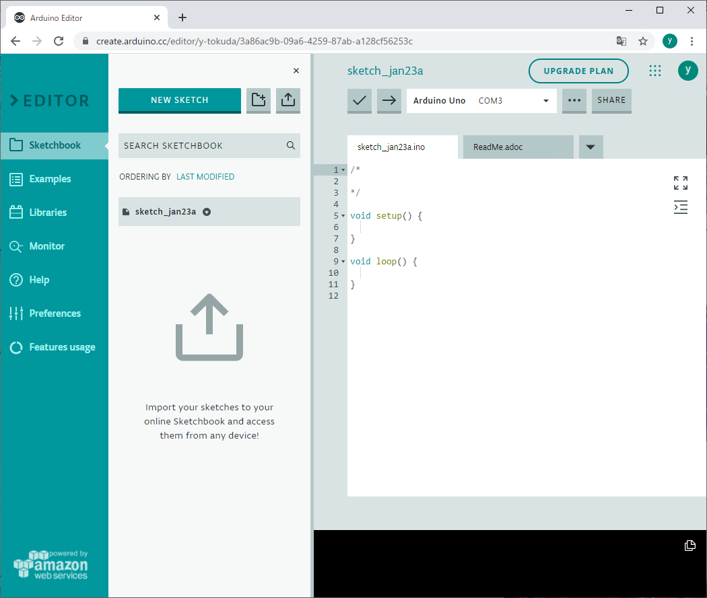This screenshot has height=598, width=707.
Task: Click the sketch_jan23a title to rename
Action: pos(385,71)
